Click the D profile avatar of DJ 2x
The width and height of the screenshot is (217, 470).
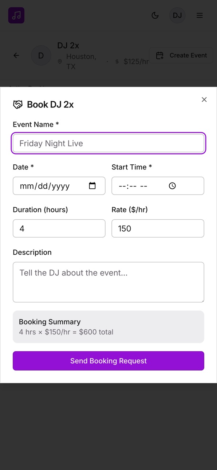[x=41, y=55]
